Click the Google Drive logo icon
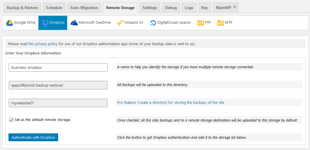 point(9,23)
